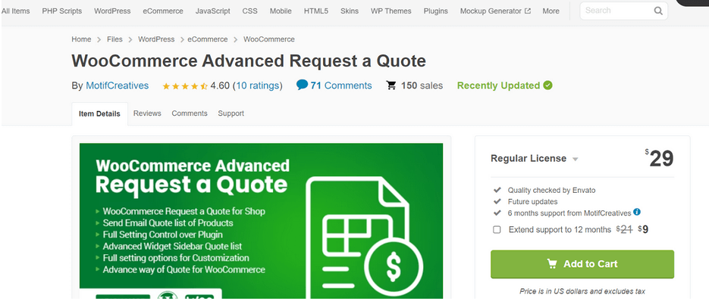709x301 pixels.
Task: Click the eCommerce breadcrumb link
Action: 208,39
